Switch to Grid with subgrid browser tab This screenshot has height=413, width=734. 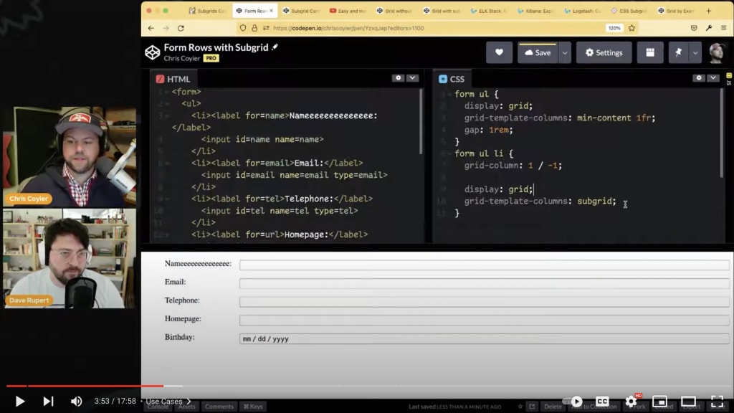pyautogui.click(x=442, y=10)
